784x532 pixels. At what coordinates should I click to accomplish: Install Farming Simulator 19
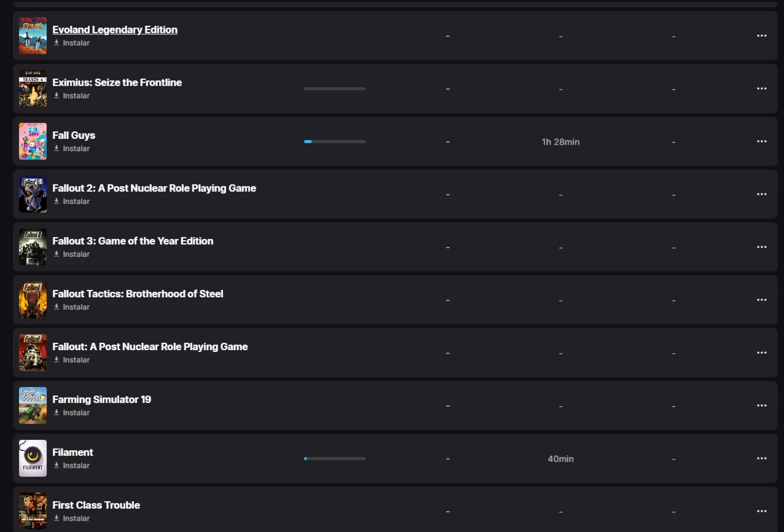click(x=71, y=413)
